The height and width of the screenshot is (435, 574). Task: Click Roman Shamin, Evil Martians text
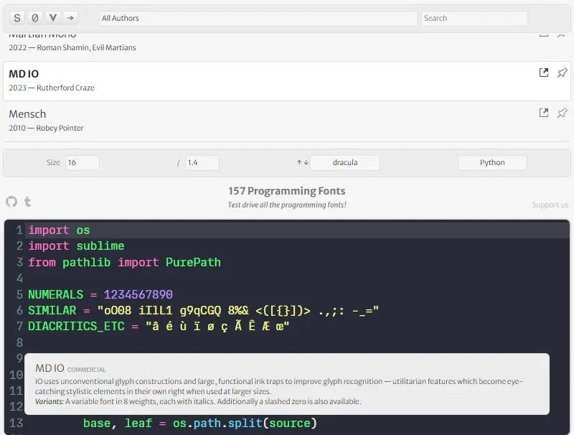click(x=86, y=47)
